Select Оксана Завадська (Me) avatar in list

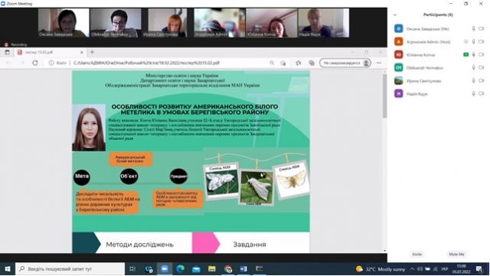pos(398,29)
